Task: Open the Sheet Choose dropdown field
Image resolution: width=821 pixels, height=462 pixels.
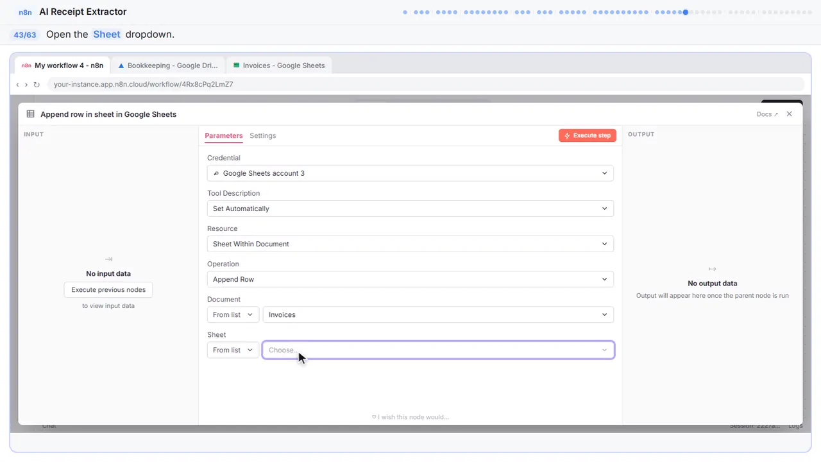Action: 439,350
